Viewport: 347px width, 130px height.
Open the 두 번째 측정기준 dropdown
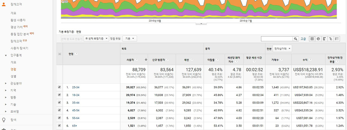point(96,39)
